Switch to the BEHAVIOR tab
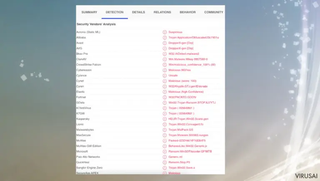Viewport: 320px width, 181px height. [x=187, y=12]
